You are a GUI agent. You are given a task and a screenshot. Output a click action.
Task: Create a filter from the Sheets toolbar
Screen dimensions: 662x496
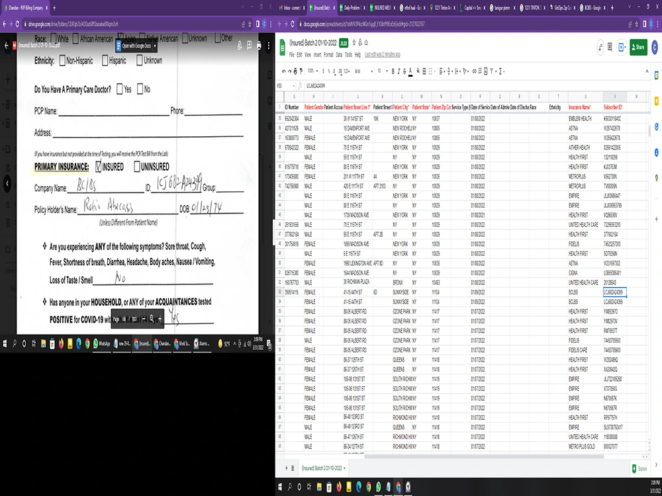pos(492,71)
